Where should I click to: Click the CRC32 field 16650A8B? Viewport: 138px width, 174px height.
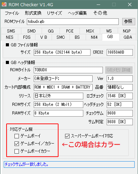(120, 52)
